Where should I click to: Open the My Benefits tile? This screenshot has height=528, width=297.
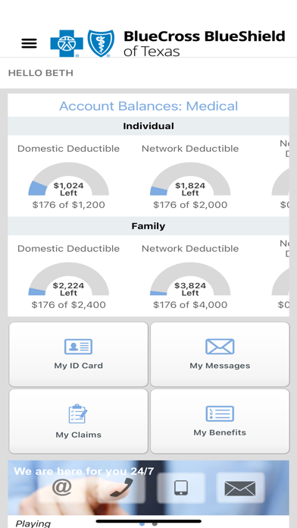220,421
